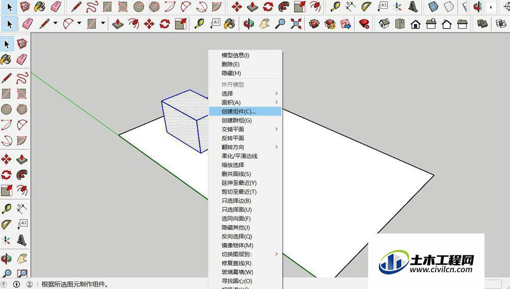510x289 pixels.
Task: Select the Axes tool in left vertical toolbar
Action: (6, 241)
